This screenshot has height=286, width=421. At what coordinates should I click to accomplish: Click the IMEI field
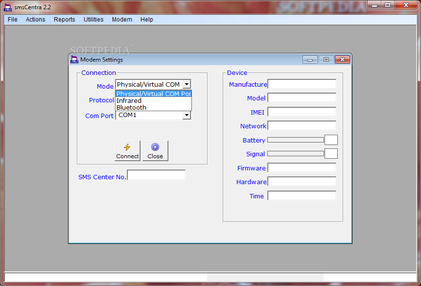point(302,112)
